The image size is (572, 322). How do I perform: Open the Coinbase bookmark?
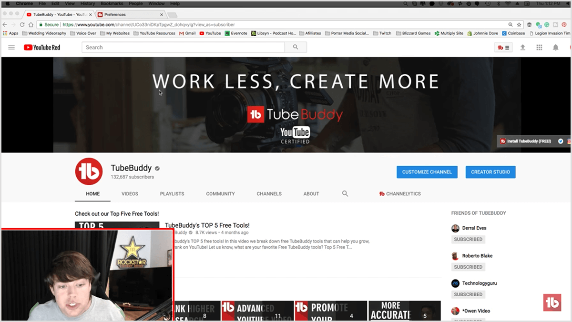(513, 33)
